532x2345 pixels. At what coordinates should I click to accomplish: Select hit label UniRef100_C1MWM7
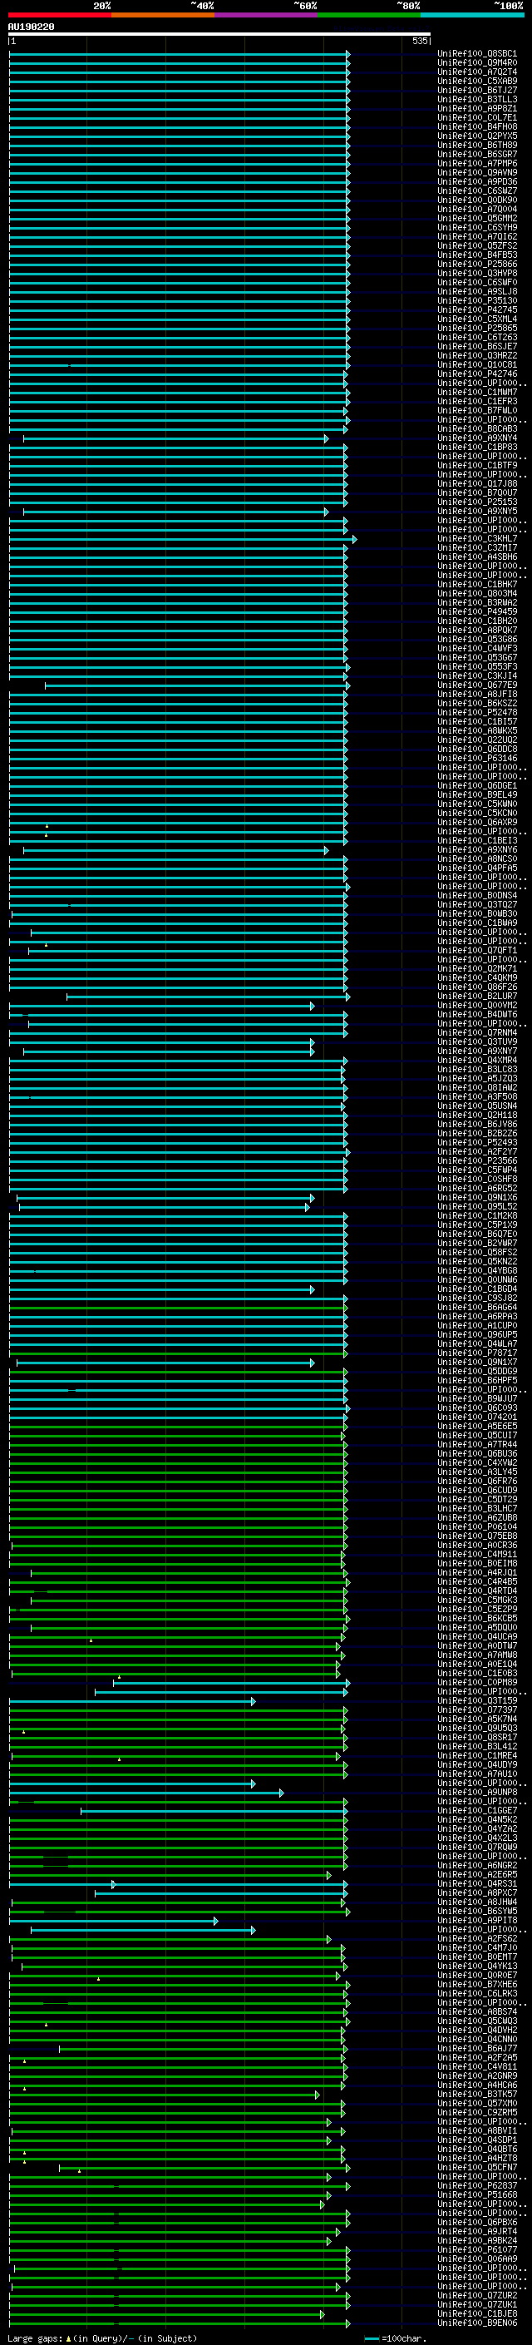477,393
